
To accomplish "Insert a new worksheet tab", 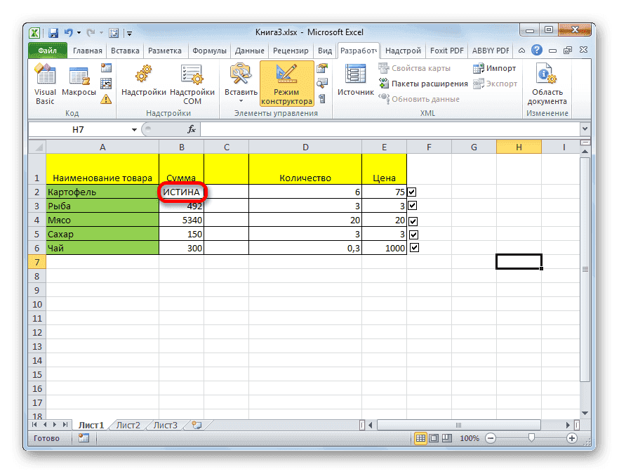I will pyautogui.click(x=197, y=425).
